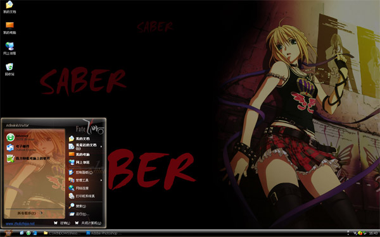The width and height of the screenshot is (380, 237).
Task: Open 网络连接 network connections entry
Action: coord(79,188)
